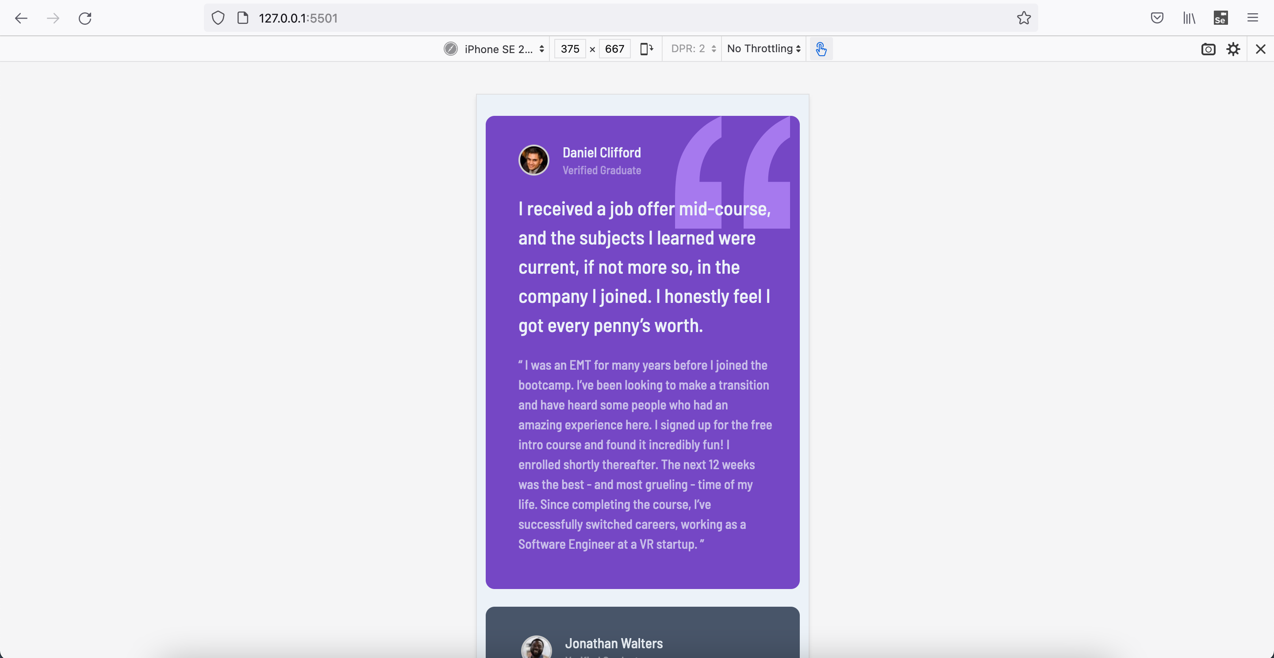This screenshot has height=658, width=1274.
Task: Open the No Throttling dropdown
Action: 764,49
